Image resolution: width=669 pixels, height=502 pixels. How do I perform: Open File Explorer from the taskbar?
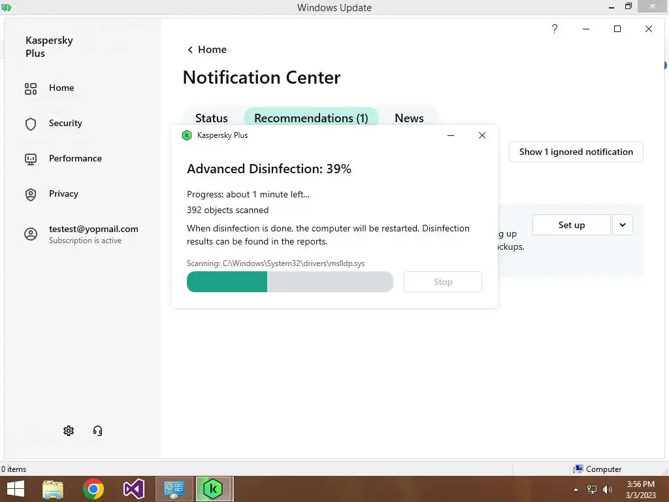(53, 489)
